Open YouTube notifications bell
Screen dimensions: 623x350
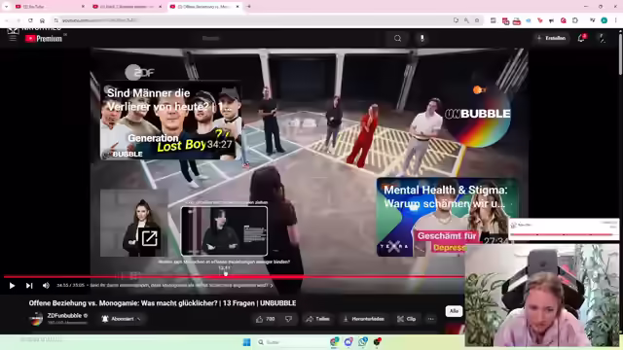tap(581, 38)
